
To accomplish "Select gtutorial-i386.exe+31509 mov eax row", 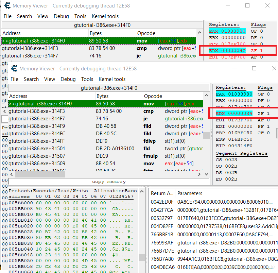I will pyautogui.click(x=106, y=164).
